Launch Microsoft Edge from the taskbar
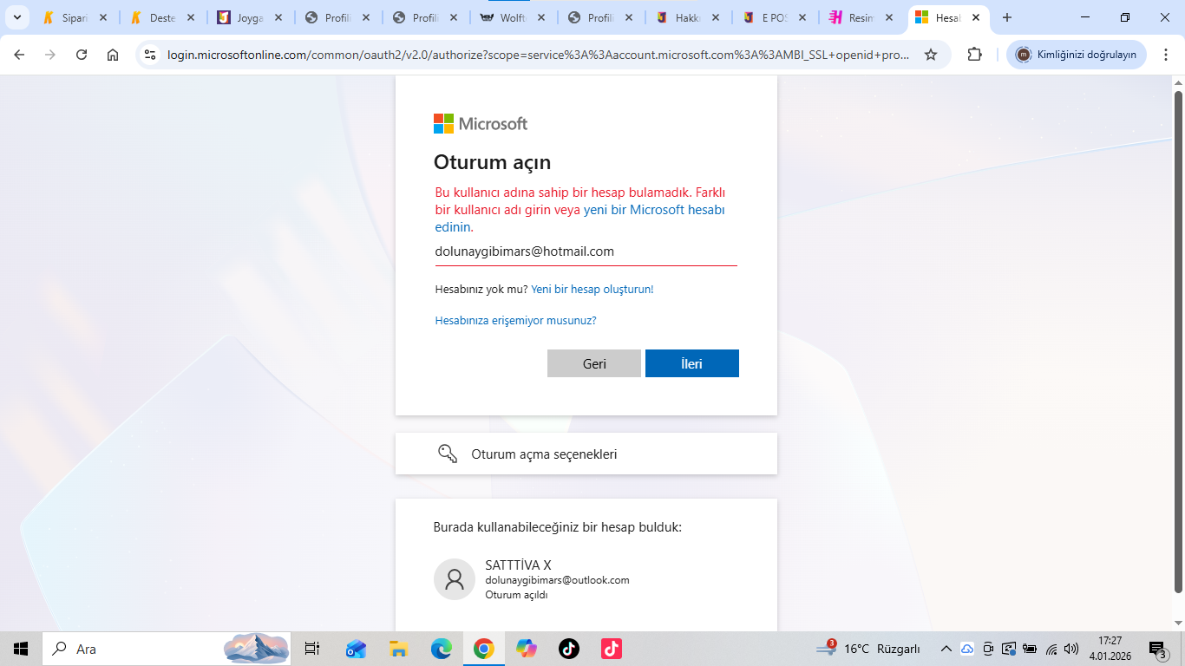Image resolution: width=1185 pixels, height=666 pixels. (442, 649)
